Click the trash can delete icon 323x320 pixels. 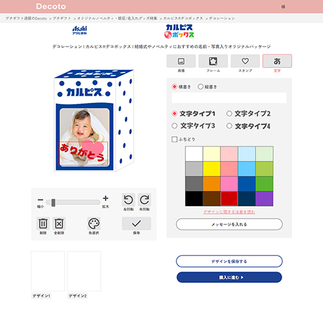pos(43,224)
